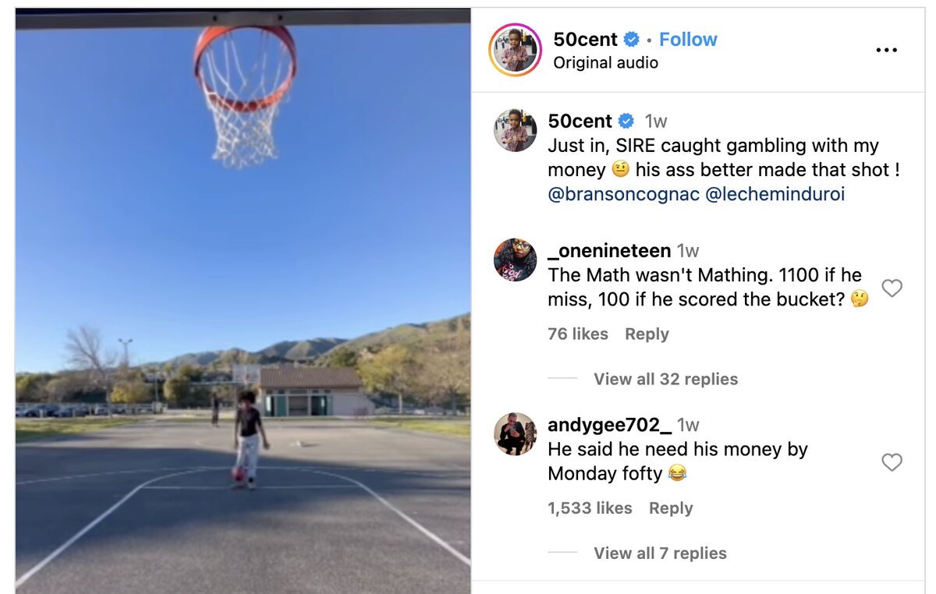Reply to the _onenineteen comment

click(x=647, y=334)
